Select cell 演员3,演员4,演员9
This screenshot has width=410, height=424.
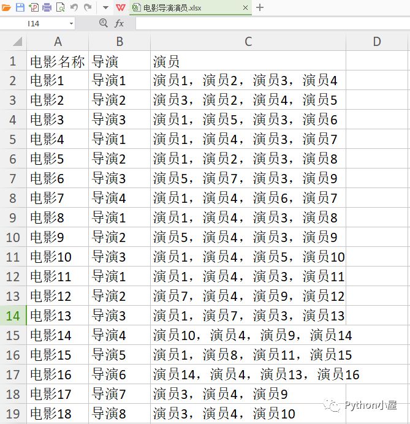248,394
